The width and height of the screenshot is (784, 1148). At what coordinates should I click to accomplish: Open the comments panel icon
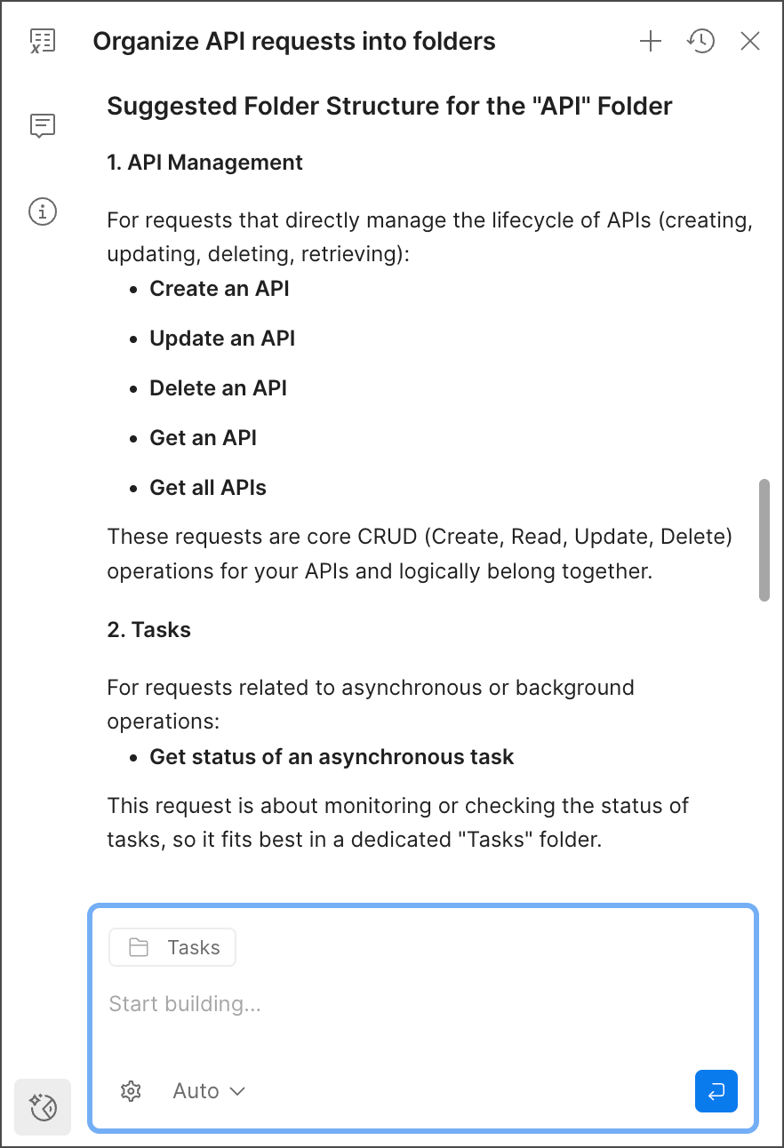43,125
